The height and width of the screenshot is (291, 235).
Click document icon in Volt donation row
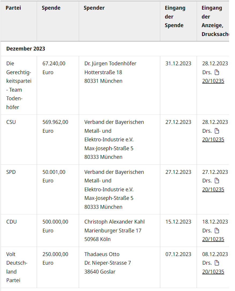pyautogui.click(x=217, y=263)
